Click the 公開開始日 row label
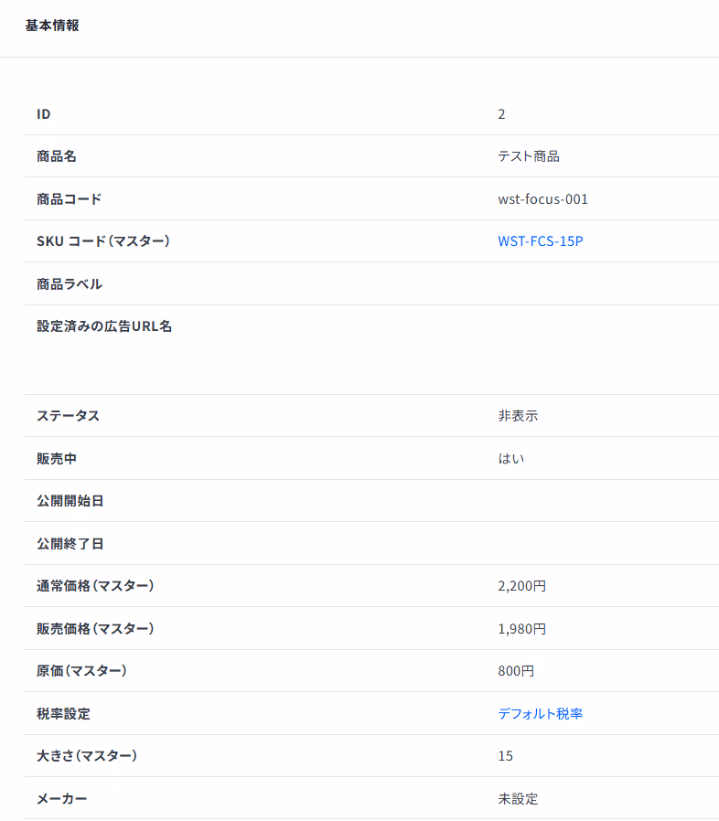Viewport: 719px width, 821px height. click(x=70, y=501)
